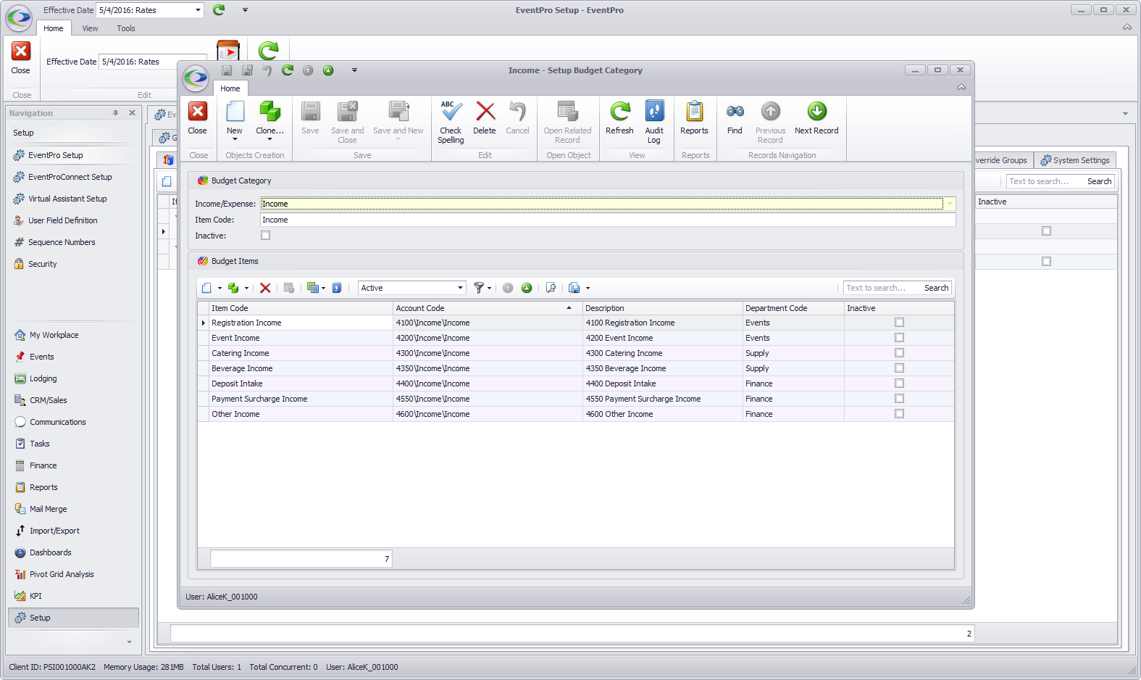Open the Income/Expense dropdown
This screenshot has width=1141, height=680.
950,204
